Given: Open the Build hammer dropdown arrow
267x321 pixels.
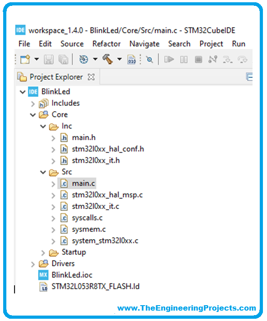Looking at the screenshot, I should coord(119,59).
